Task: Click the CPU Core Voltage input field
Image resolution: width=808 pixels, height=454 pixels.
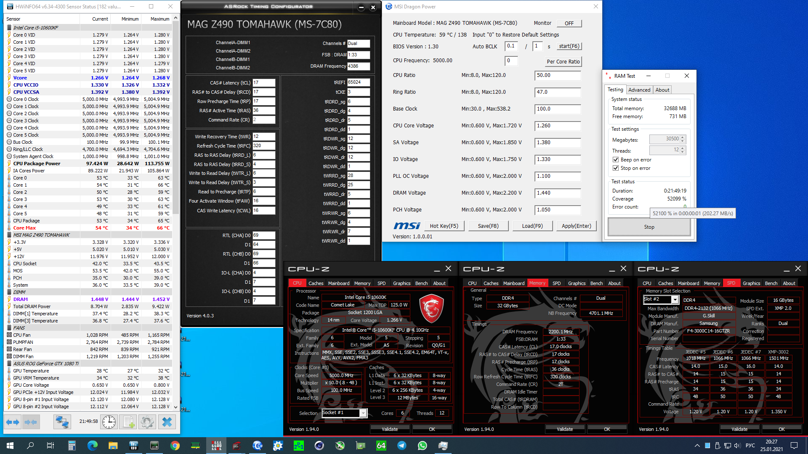Action: (x=557, y=126)
